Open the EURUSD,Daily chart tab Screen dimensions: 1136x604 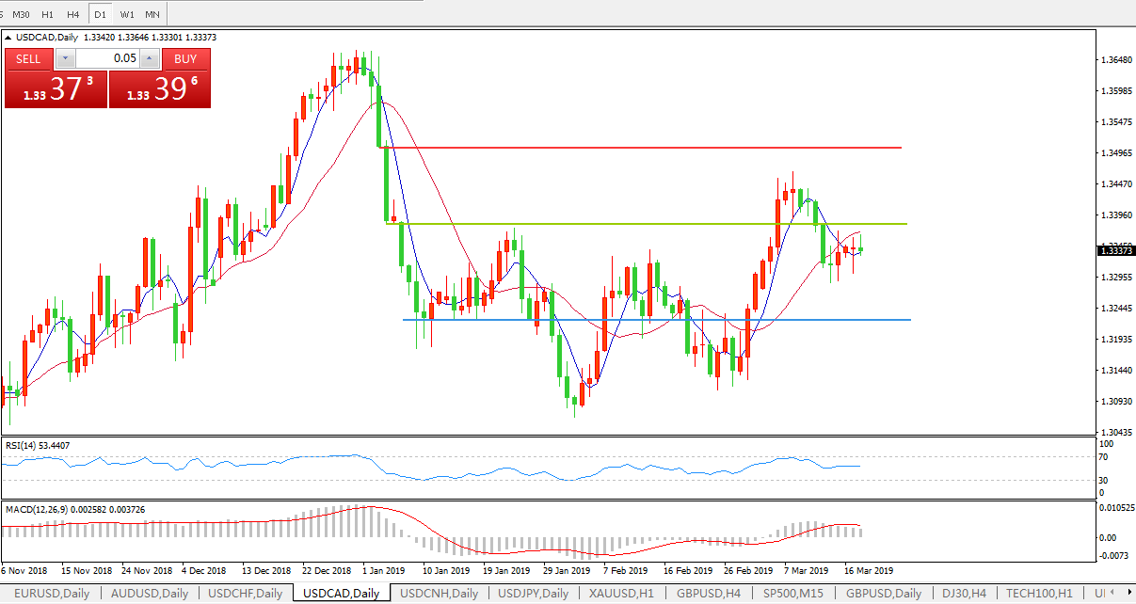tap(52, 593)
